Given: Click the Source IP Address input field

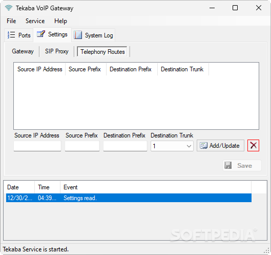Looking at the screenshot, I should click(x=37, y=146).
